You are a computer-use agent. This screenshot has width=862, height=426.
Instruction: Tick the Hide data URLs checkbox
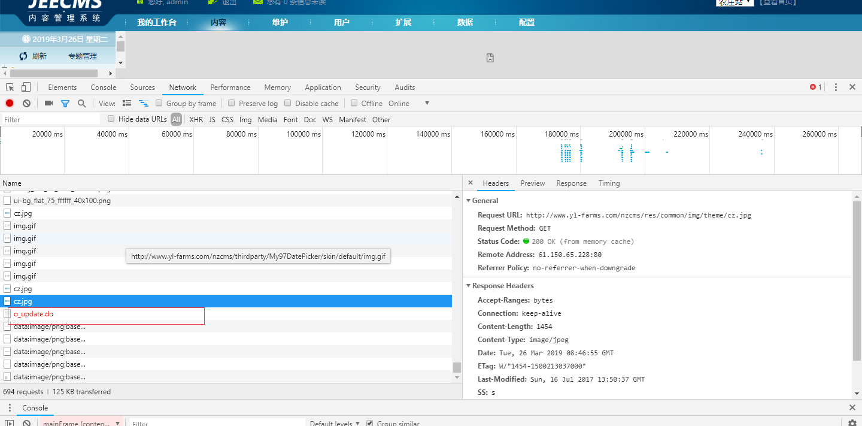111,119
